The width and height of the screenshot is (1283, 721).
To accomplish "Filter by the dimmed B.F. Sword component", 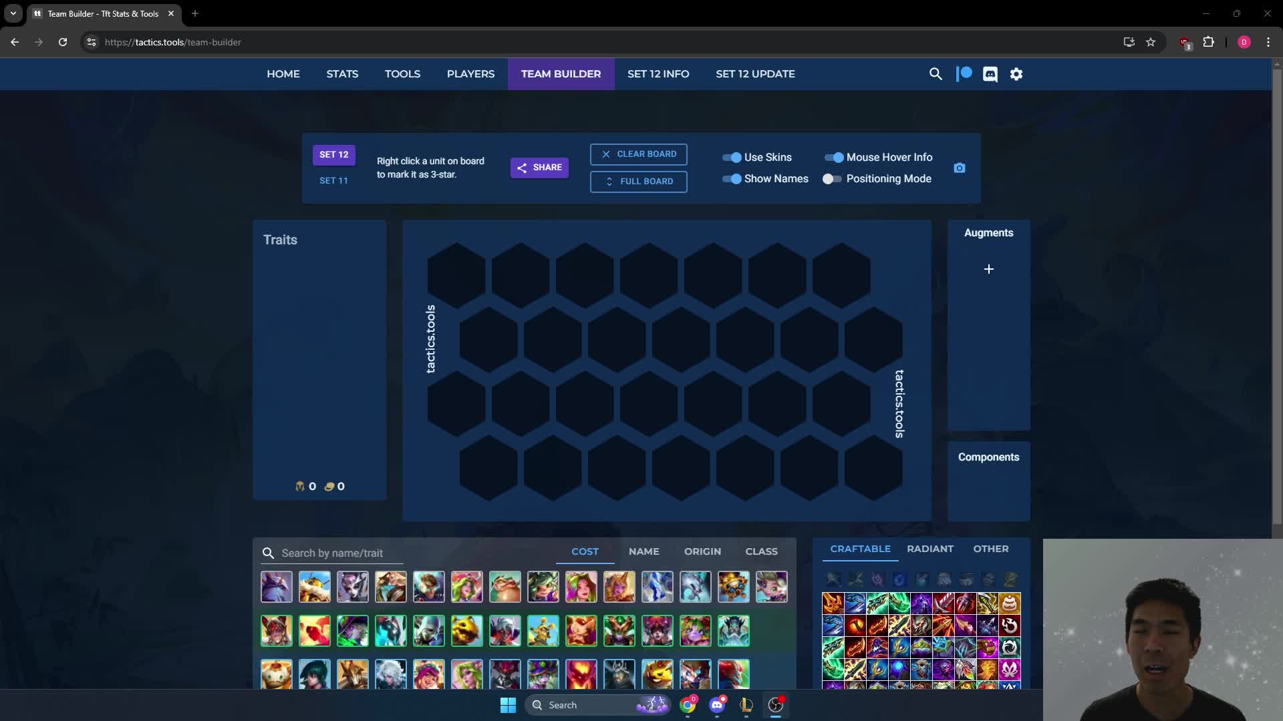I will tap(833, 579).
